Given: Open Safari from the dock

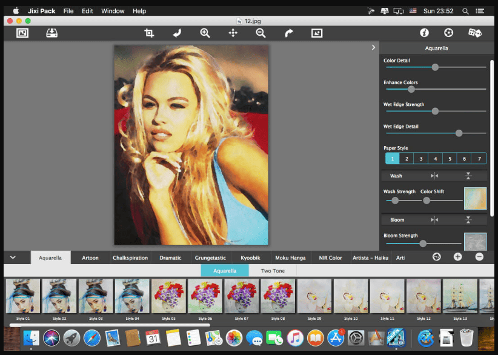Looking at the screenshot, I should point(92,338).
